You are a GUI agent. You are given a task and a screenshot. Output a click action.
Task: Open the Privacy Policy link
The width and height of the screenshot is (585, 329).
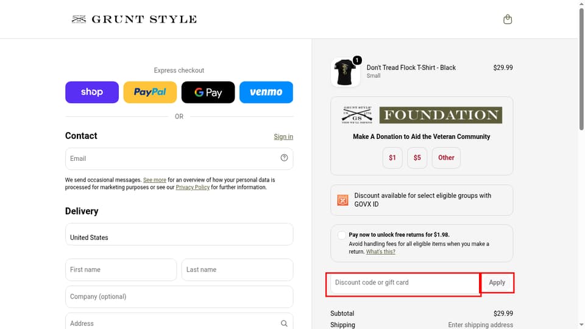193,187
